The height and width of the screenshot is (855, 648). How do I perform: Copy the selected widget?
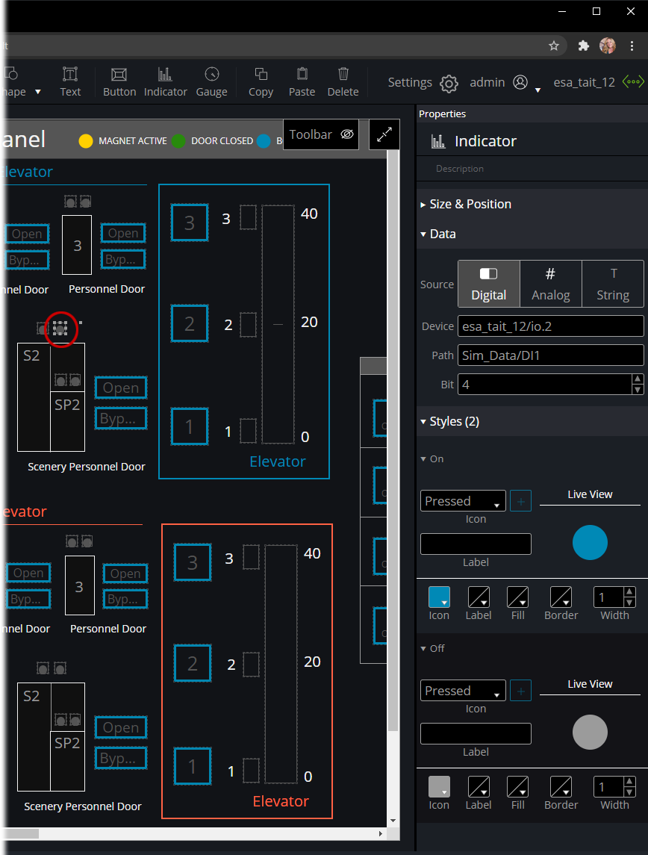261,82
